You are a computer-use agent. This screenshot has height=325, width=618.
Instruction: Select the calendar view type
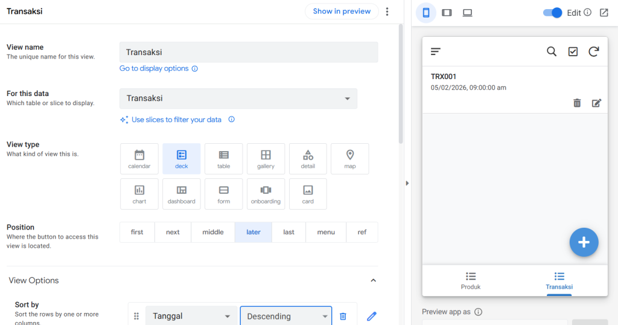pyautogui.click(x=139, y=159)
